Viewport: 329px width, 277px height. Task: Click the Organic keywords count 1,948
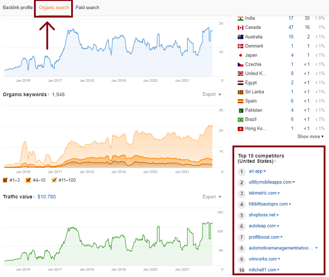click(x=58, y=95)
